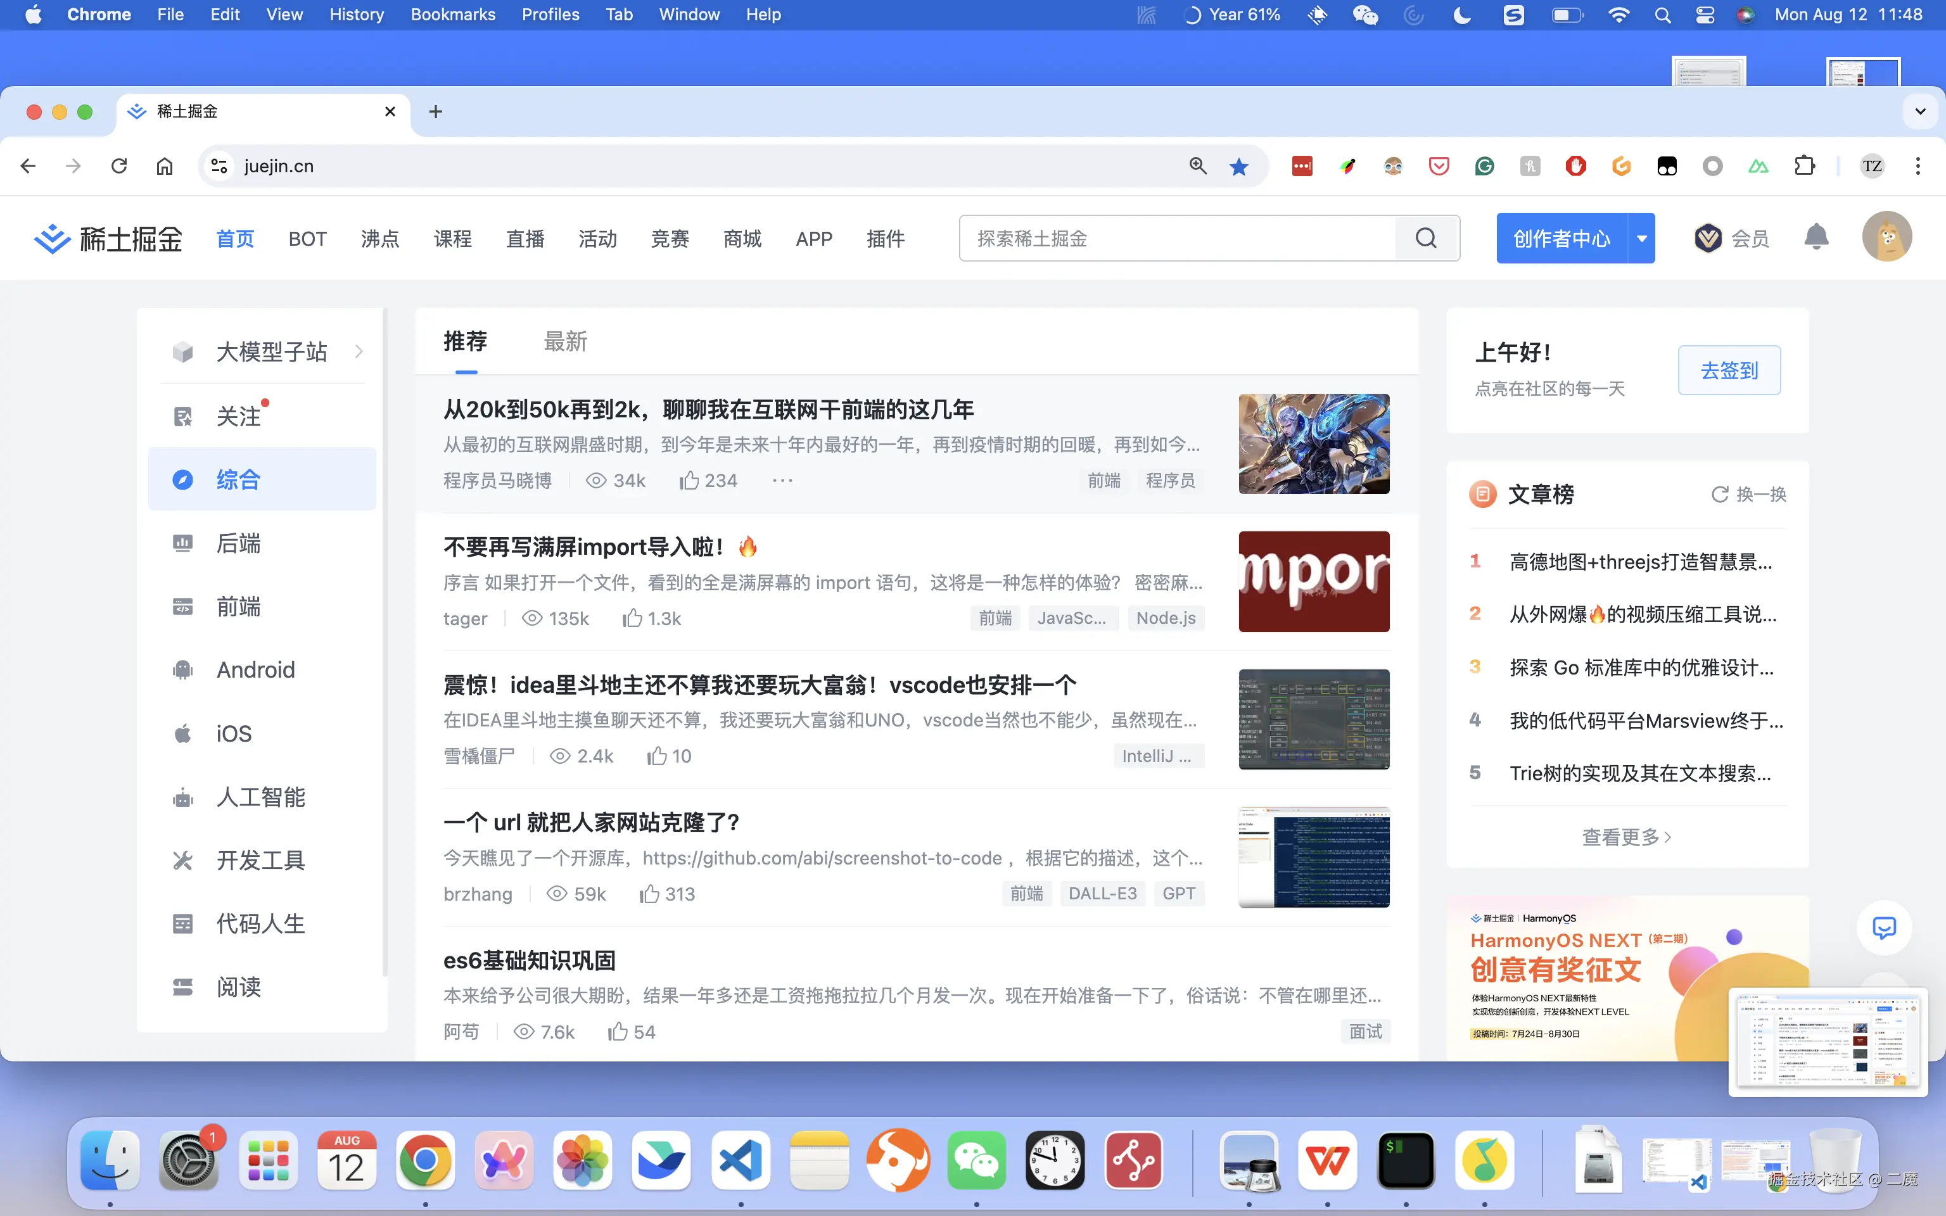Open the AdBlock stop-hand extension icon
Viewport: 1946px width, 1216px height.
[1575, 166]
